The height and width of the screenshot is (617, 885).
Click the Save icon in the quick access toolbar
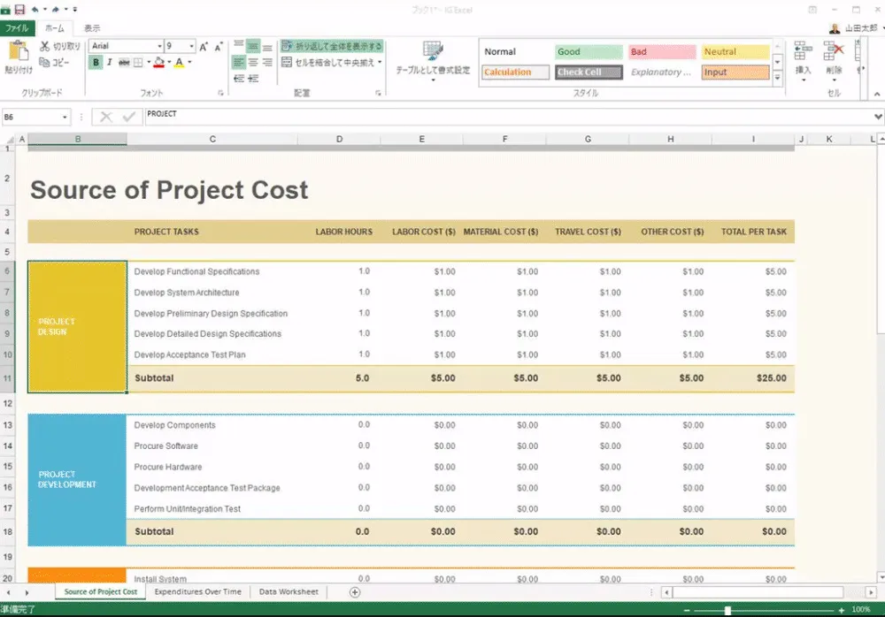tap(19, 10)
